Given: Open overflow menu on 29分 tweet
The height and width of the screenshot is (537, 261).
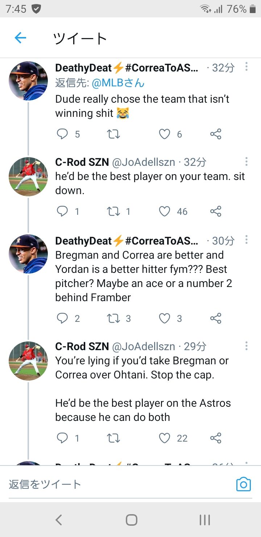Looking at the screenshot, I should tap(246, 346).
